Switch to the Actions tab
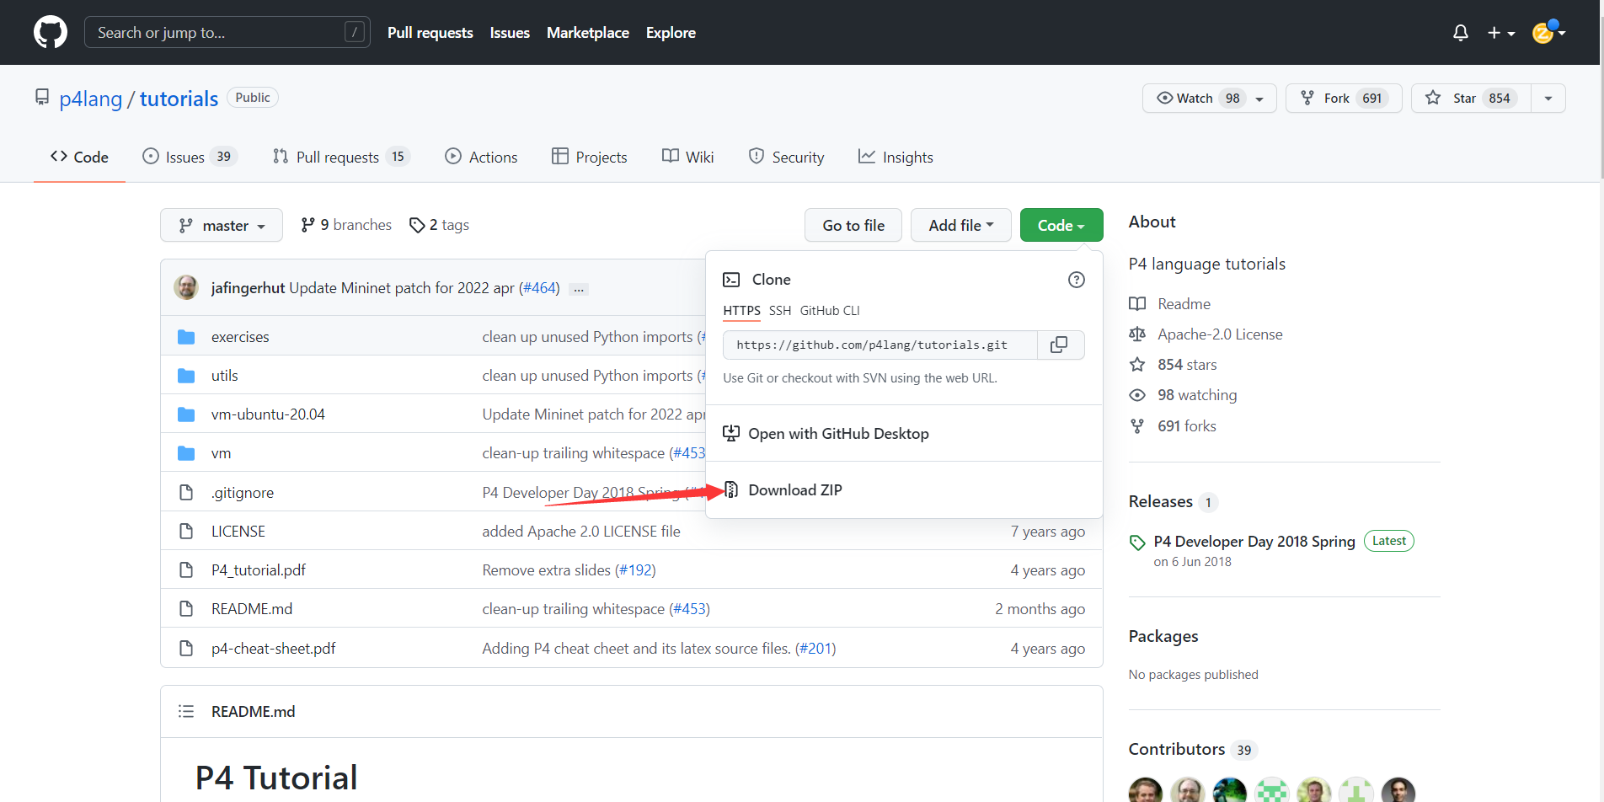1604x802 pixels. (x=481, y=157)
